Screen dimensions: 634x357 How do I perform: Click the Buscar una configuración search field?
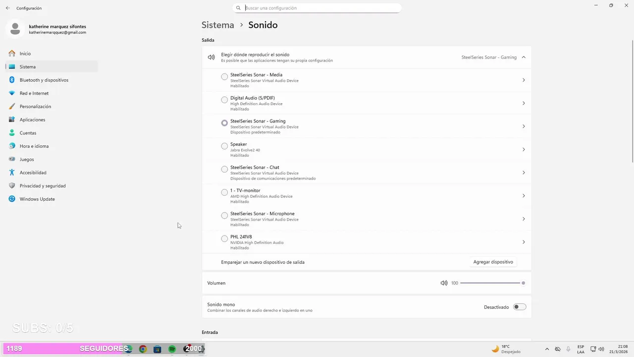point(317,8)
